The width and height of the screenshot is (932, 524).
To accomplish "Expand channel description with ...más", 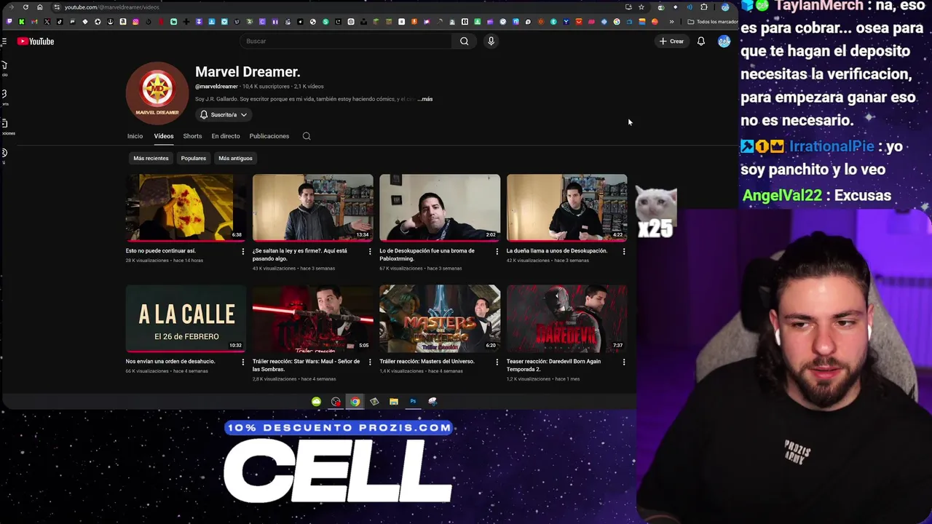I will (x=425, y=99).
